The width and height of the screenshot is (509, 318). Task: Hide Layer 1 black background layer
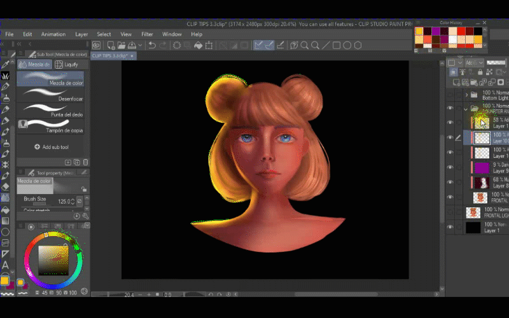coord(450,227)
